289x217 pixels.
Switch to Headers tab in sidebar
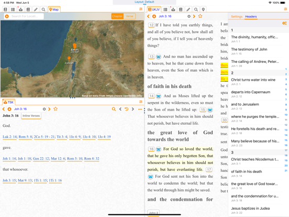(251, 16)
